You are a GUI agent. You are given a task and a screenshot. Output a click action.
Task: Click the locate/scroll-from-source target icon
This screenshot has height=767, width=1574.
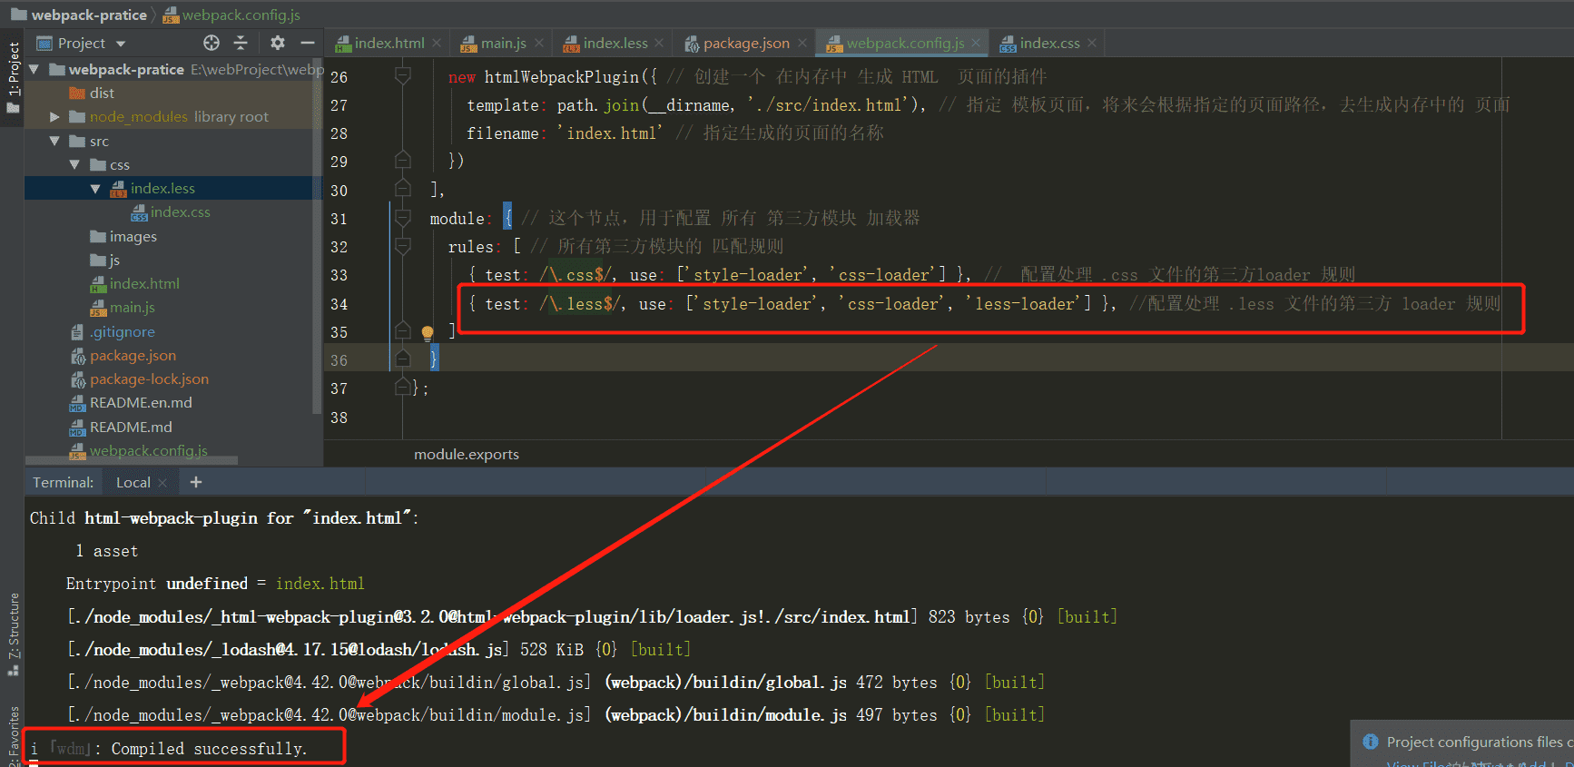[212, 43]
